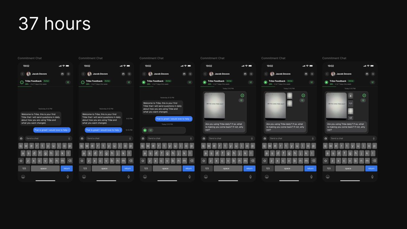
Task: Click the 10:15 PM message timestamp
Action: pyautogui.click(x=129, y=130)
